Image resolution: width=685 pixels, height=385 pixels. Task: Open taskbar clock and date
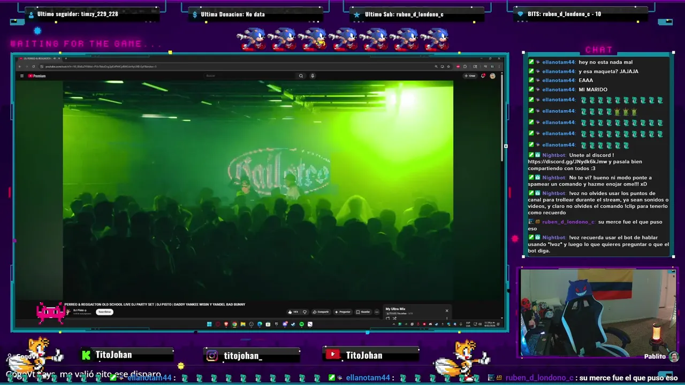tap(490, 324)
